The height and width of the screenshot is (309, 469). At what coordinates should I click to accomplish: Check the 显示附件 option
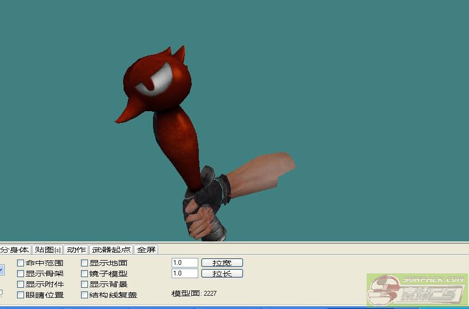pos(21,284)
